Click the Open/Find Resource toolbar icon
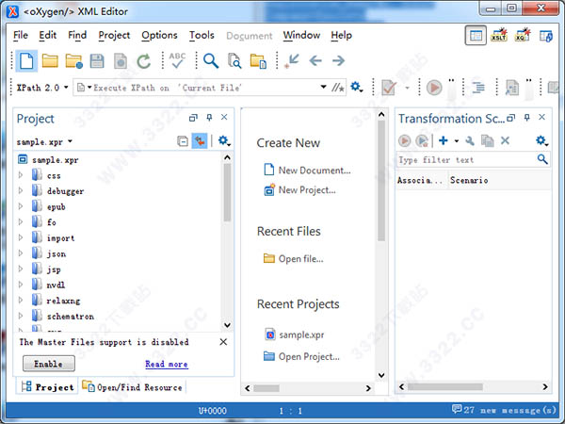 pos(258,61)
